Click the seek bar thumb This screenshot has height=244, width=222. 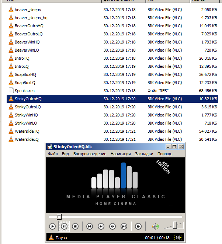coord(59,217)
